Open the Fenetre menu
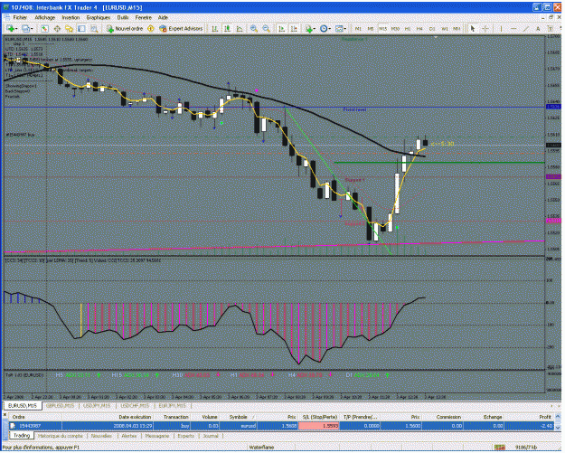The image size is (565, 453). [x=144, y=17]
